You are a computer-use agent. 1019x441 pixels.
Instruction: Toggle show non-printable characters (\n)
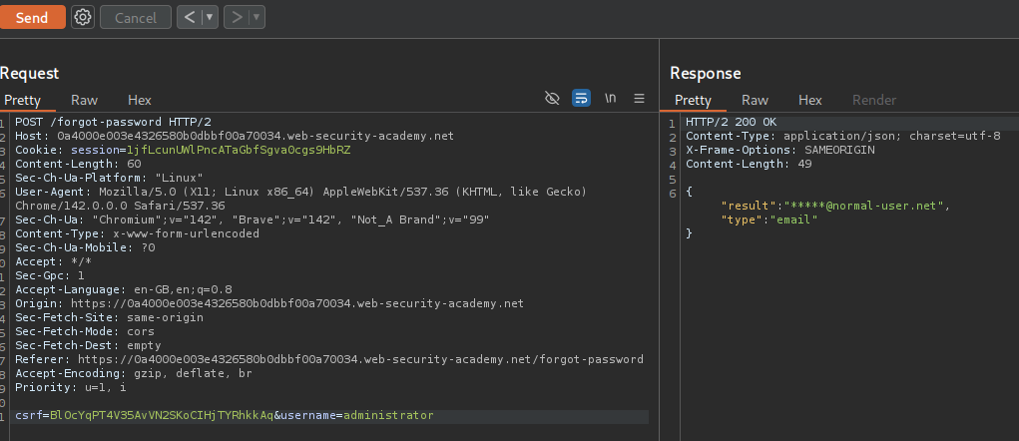(x=611, y=98)
